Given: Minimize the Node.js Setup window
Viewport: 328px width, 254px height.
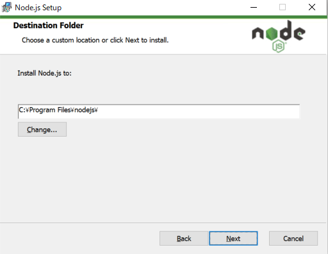Looking at the screenshot, I should click(254, 7).
